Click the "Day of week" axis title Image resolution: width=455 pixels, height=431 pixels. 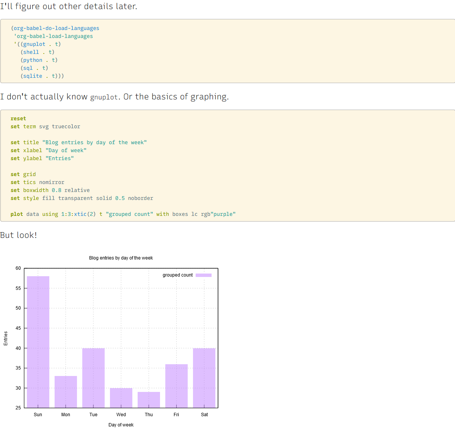[121, 425]
